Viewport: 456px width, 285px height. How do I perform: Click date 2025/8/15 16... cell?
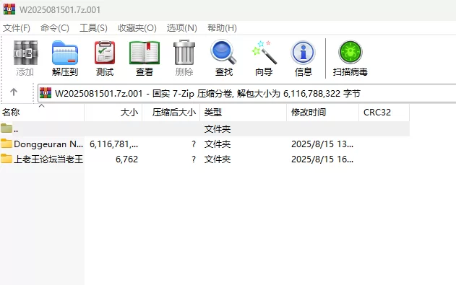(322, 159)
